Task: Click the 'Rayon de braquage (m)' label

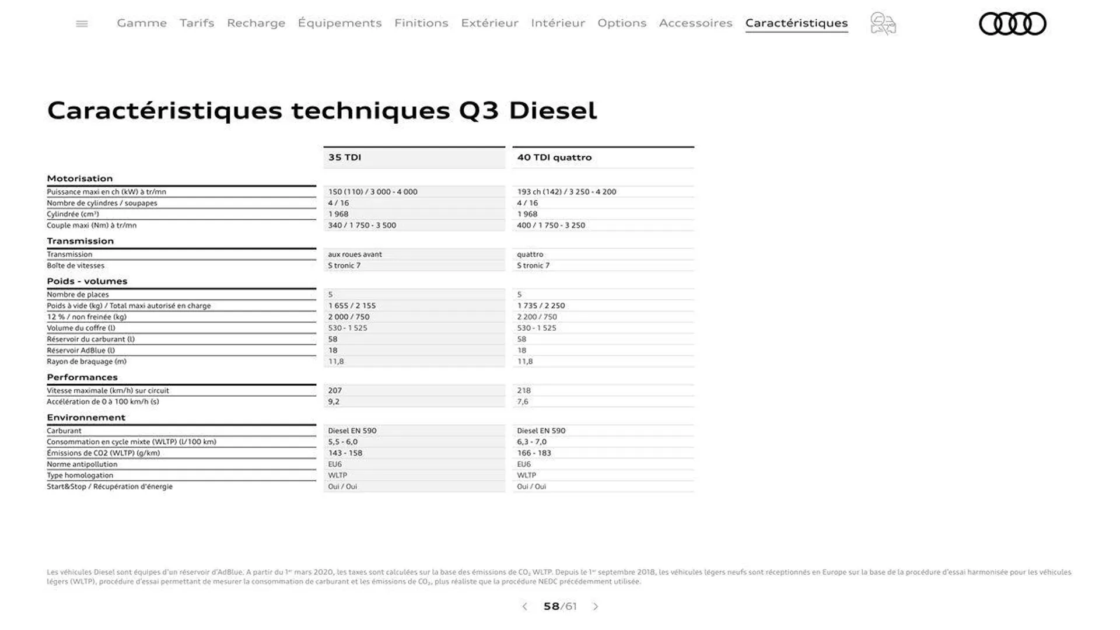Action: click(86, 362)
